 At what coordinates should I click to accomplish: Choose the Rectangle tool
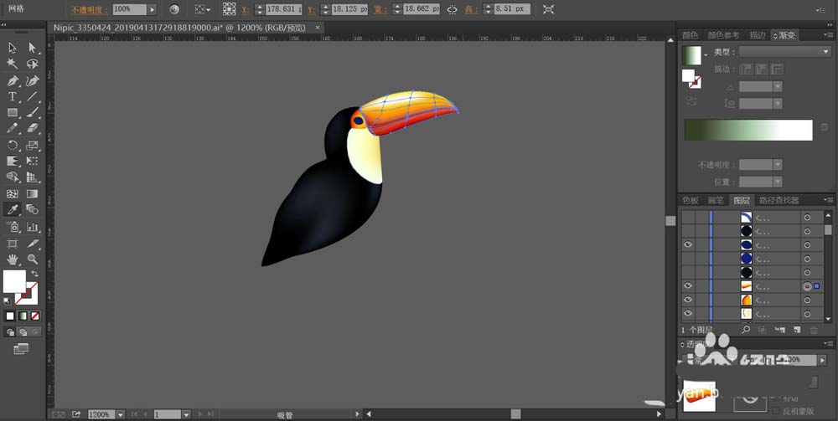[13, 113]
